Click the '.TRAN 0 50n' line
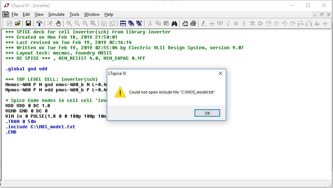This screenshot has height=188, width=333. coord(21,121)
